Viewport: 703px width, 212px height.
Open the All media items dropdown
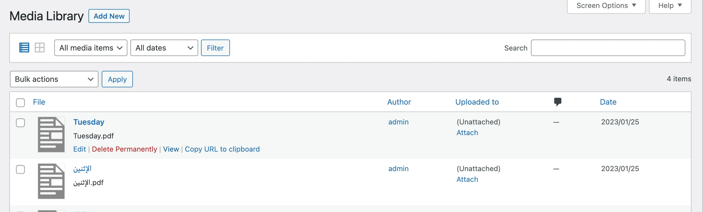coord(91,48)
